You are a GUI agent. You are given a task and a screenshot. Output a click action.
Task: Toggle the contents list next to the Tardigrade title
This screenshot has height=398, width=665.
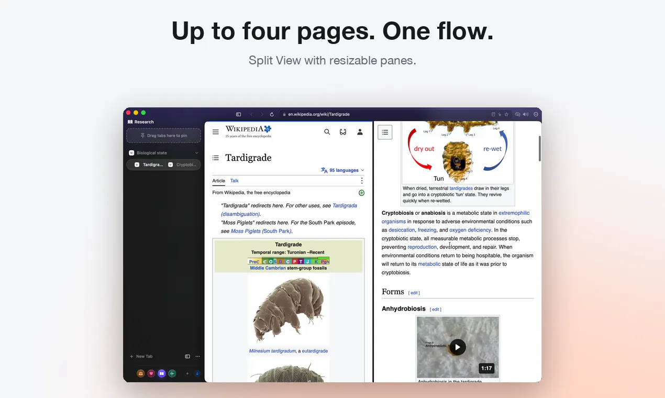pos(216,158)
